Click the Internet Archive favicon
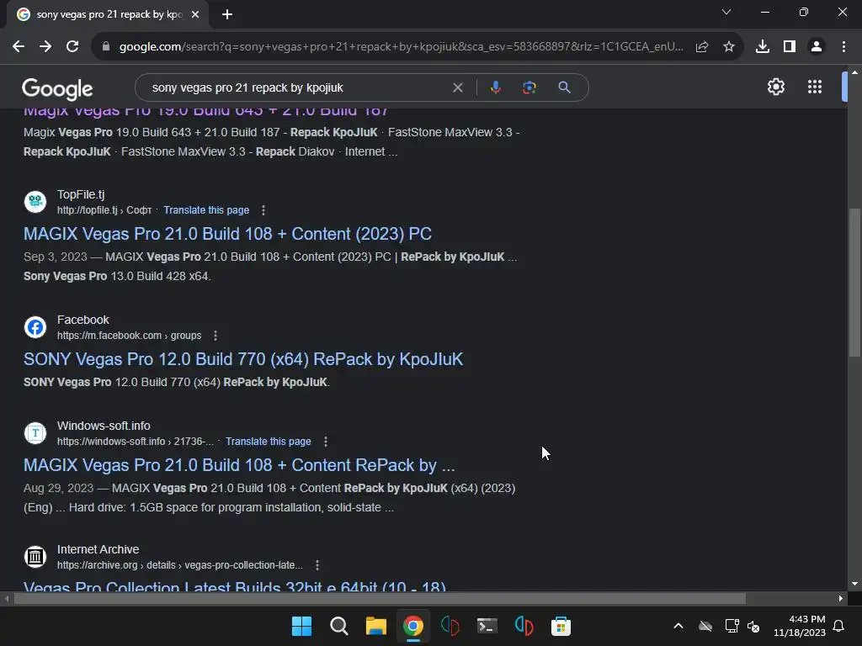The image size is (862, 646). coord(35,557)
